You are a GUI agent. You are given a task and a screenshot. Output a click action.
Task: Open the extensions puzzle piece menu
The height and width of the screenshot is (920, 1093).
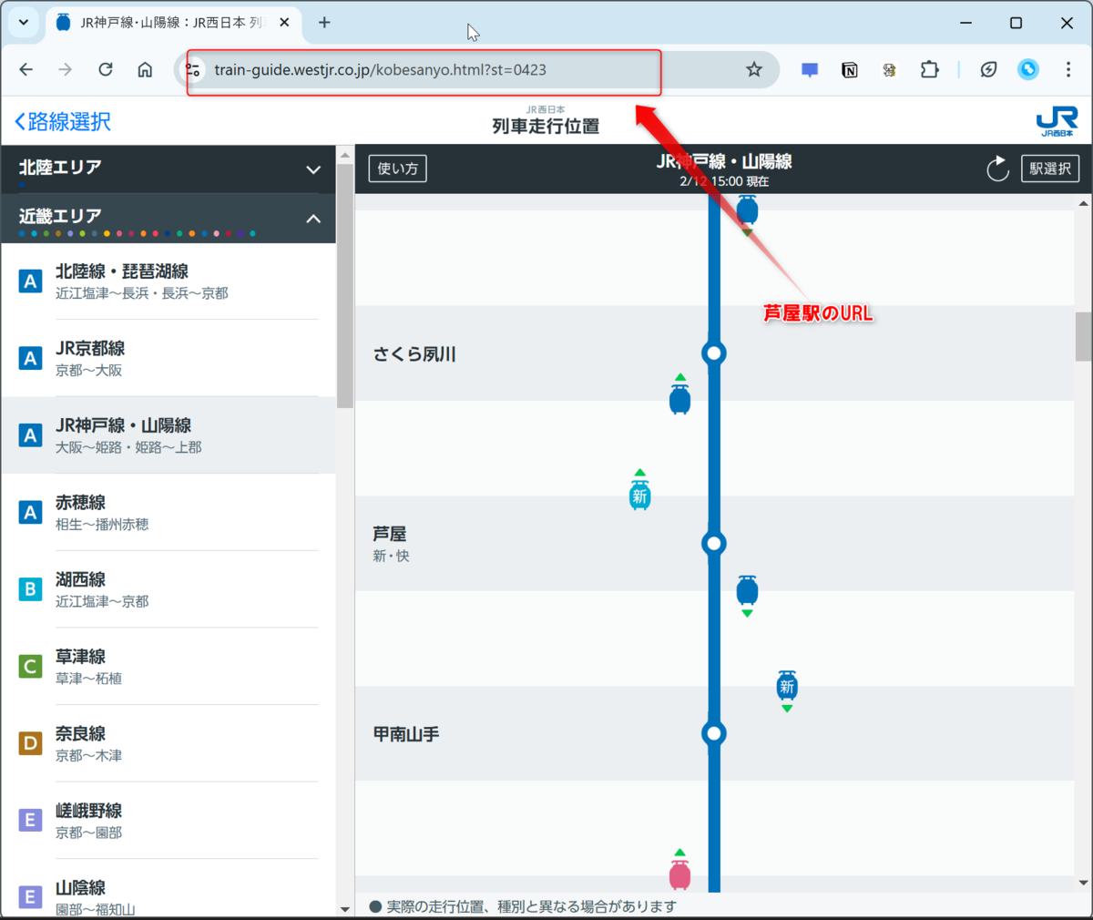[x=929, y=69]
